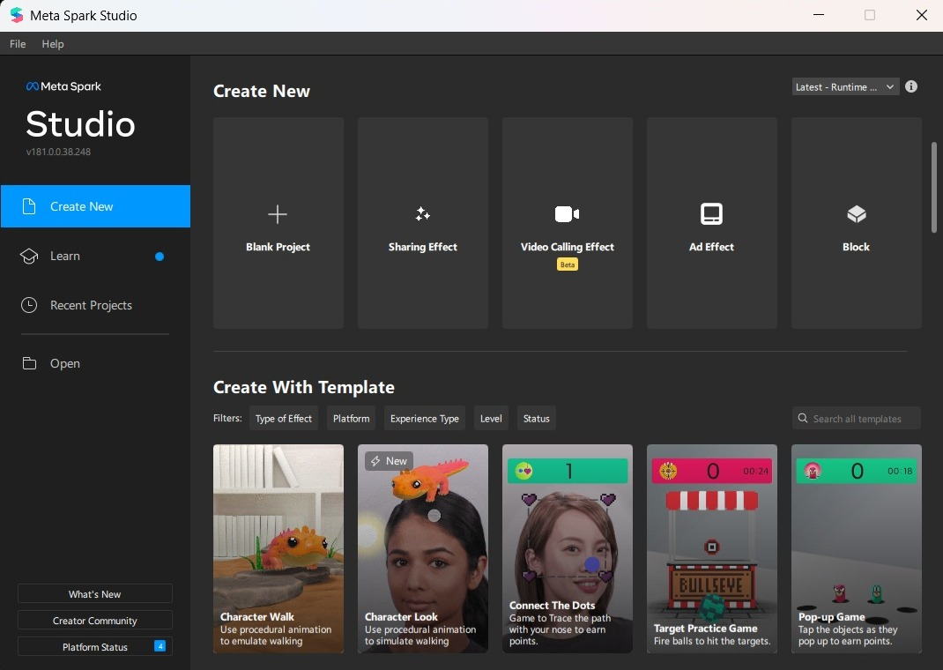This screenshot has width=943, height=670.
Task: Click the Recent Projects clock icon
Action: tap(29, 305)
